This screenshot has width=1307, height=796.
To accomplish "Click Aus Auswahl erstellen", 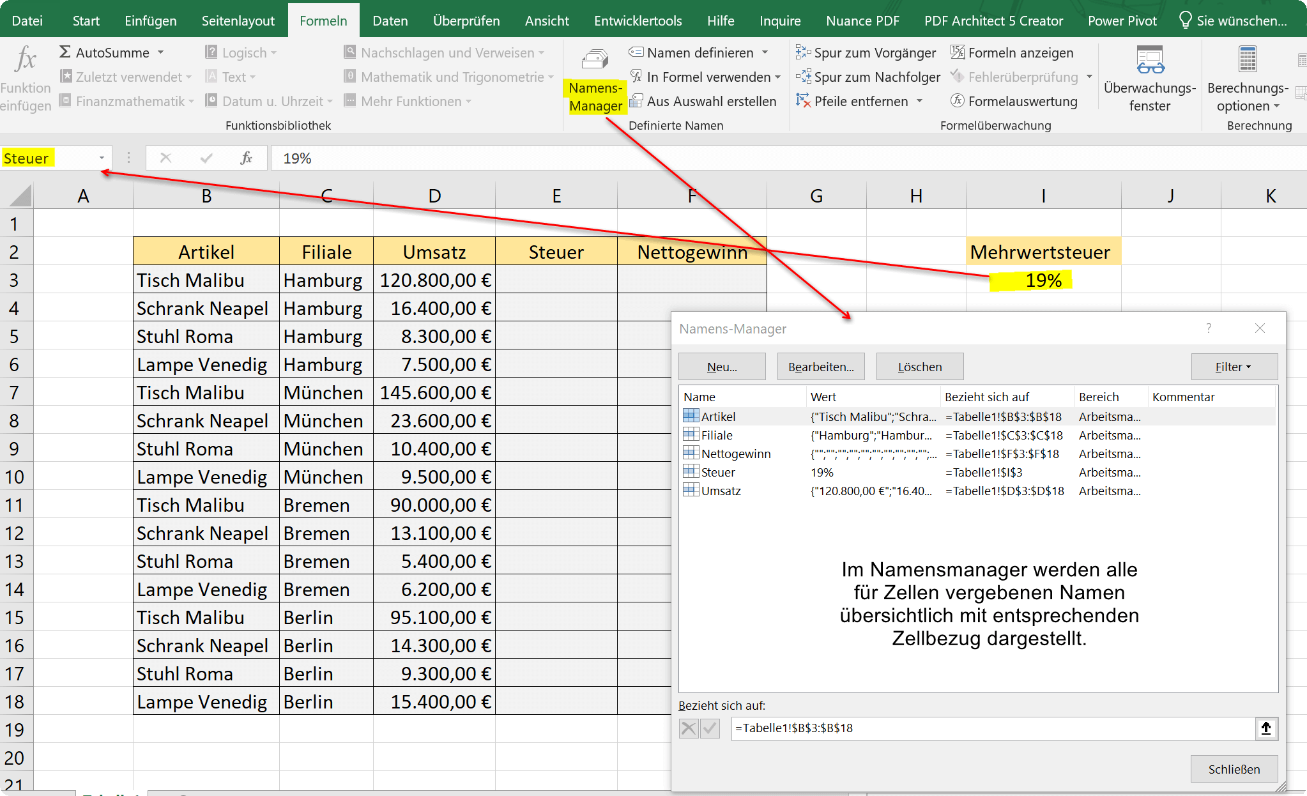I will click(x=703, y=101).
